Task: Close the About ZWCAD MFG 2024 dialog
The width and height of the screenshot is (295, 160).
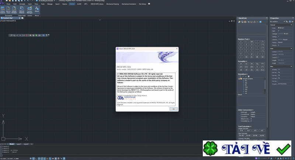Action: (x=176, y=48)
